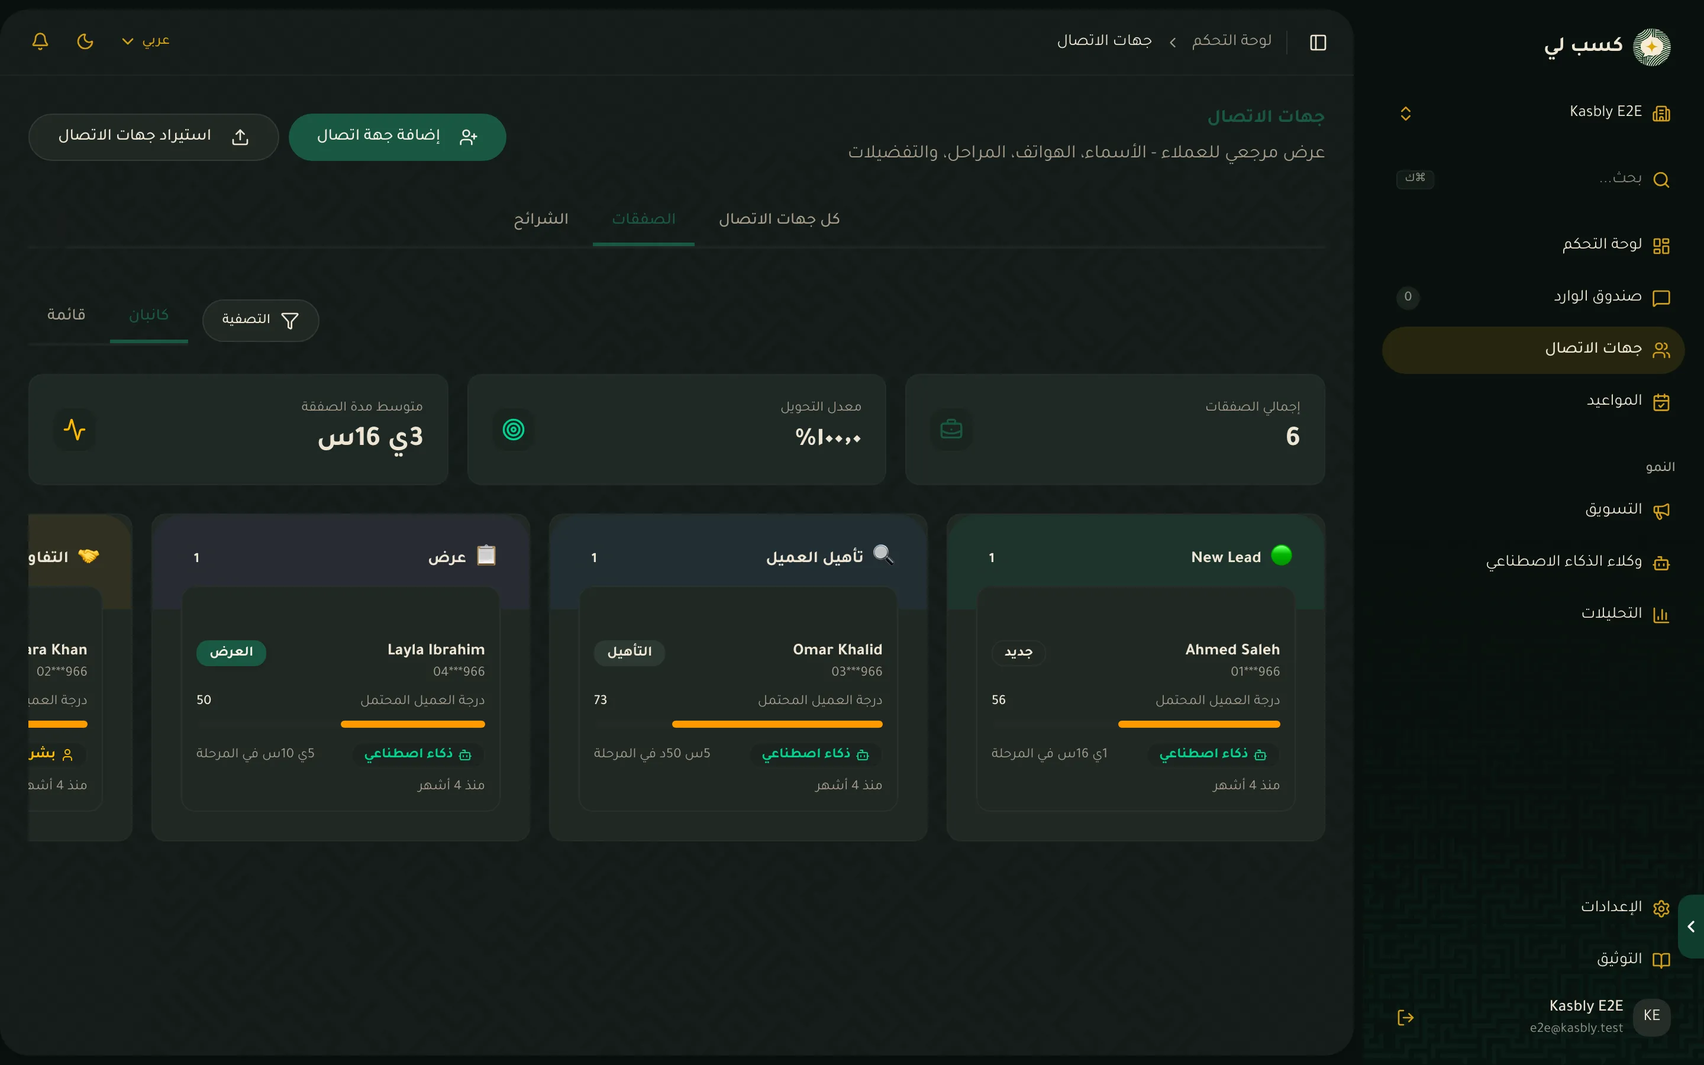This screenshot has height=1065, width=1704.
Task: Click the green side drawer arrow tab
Action: click(1690, 926)
